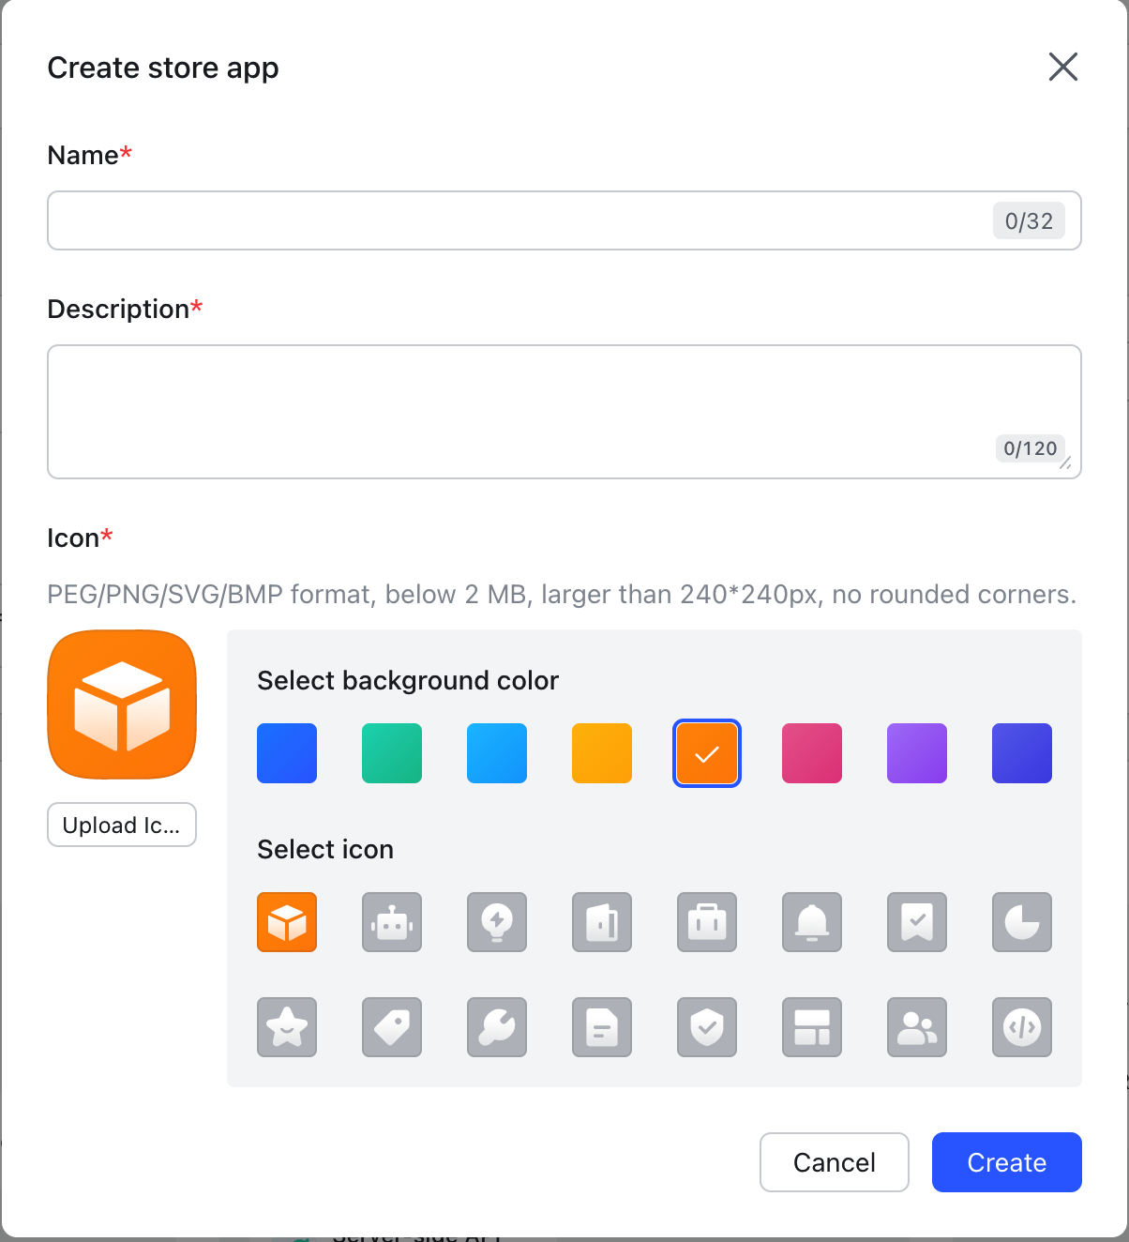This screenshot has height=1242, width=1129.
Task: Select the robot icon
Action: pos(392,922)
